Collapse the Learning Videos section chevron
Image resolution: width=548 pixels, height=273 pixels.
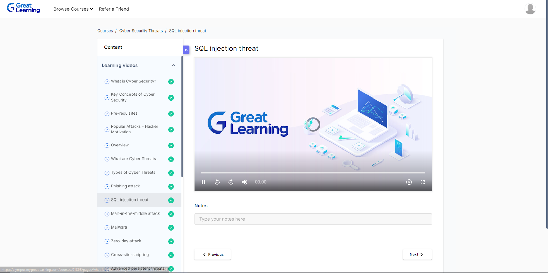[173, 65]
